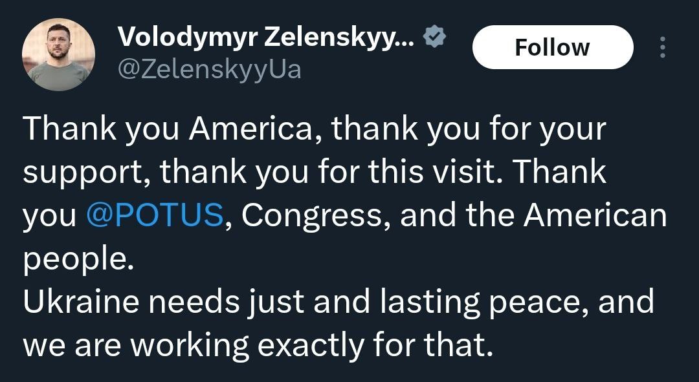The width and height of the screenshot is (699, 382).
Task: Click the word "Congress" in the tweet
Action: pos(315,215)
